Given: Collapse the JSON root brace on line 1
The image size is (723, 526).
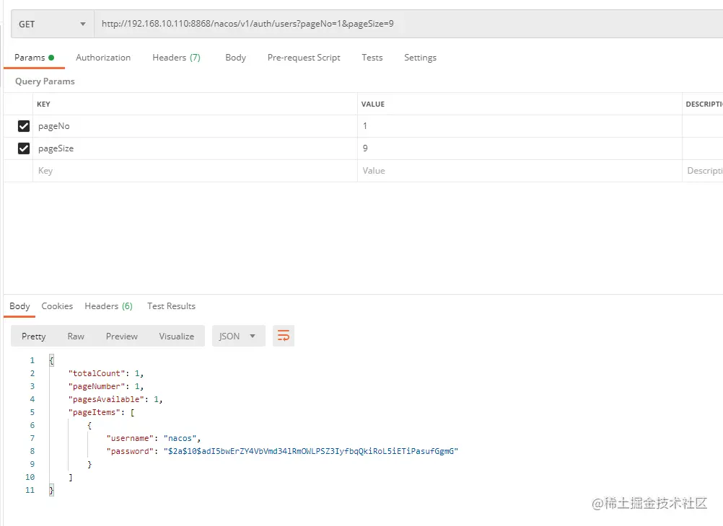Looking at the screenshot, I should (x=51, y=360).
